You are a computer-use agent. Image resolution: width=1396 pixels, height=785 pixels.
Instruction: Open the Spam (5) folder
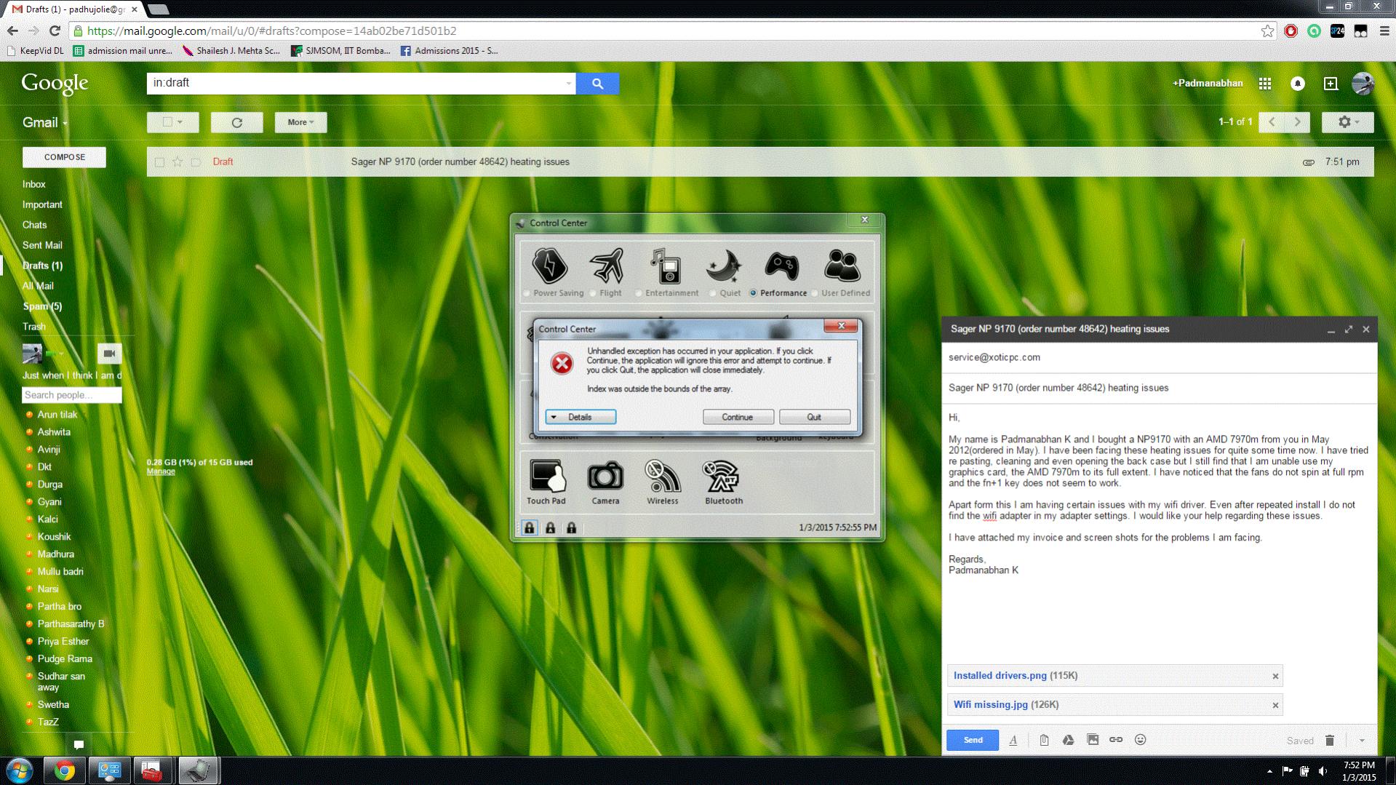[42, 306]
